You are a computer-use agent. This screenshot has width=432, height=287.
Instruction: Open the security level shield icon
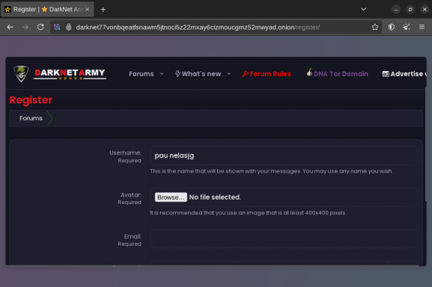pyautogui.click(x=392, y=27)
